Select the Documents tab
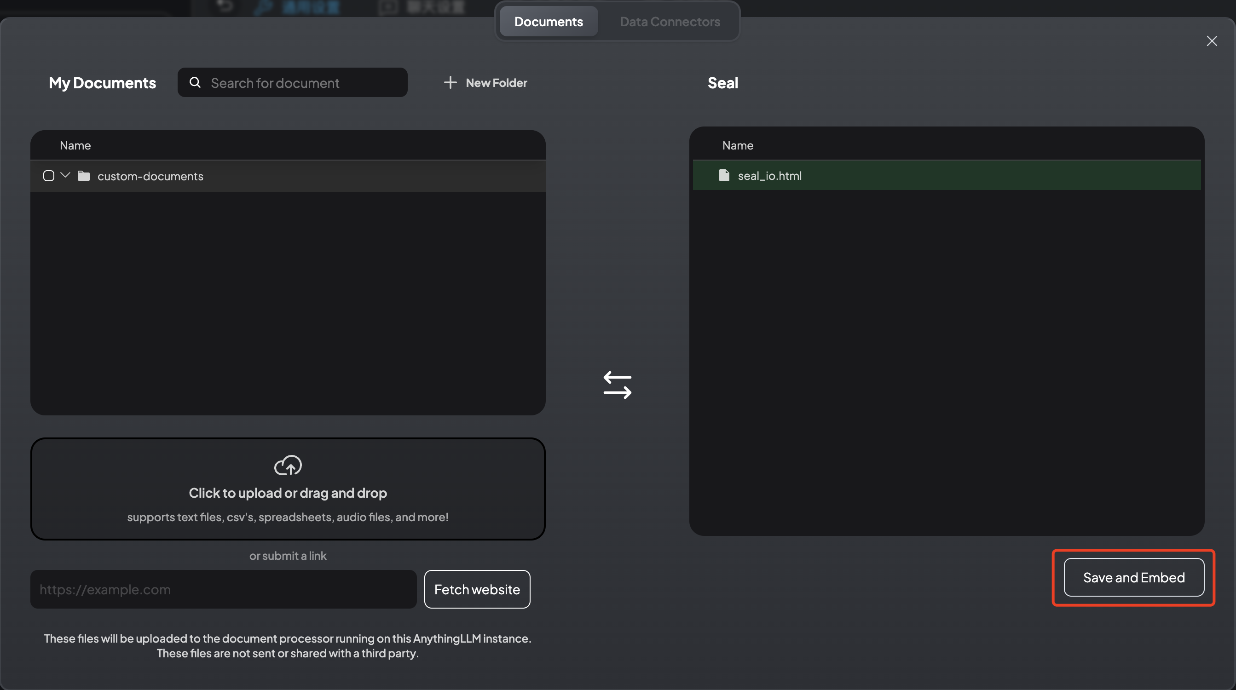The image size is (1236, 690). [x=549, y=22]
